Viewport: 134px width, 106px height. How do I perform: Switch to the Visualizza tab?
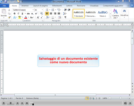tap(94, 6)
